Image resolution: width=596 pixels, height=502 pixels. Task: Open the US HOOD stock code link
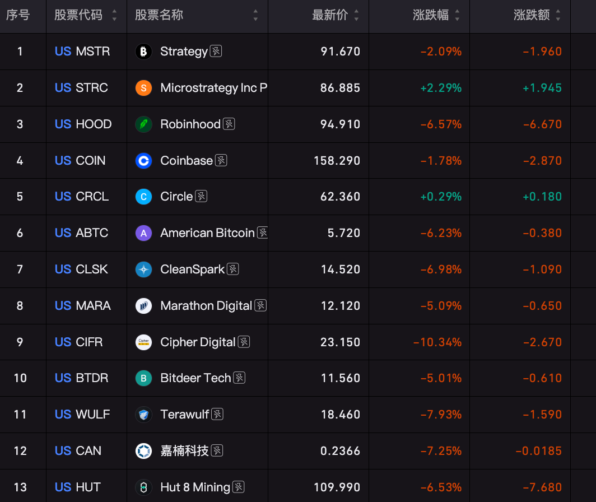coord(83,124)
